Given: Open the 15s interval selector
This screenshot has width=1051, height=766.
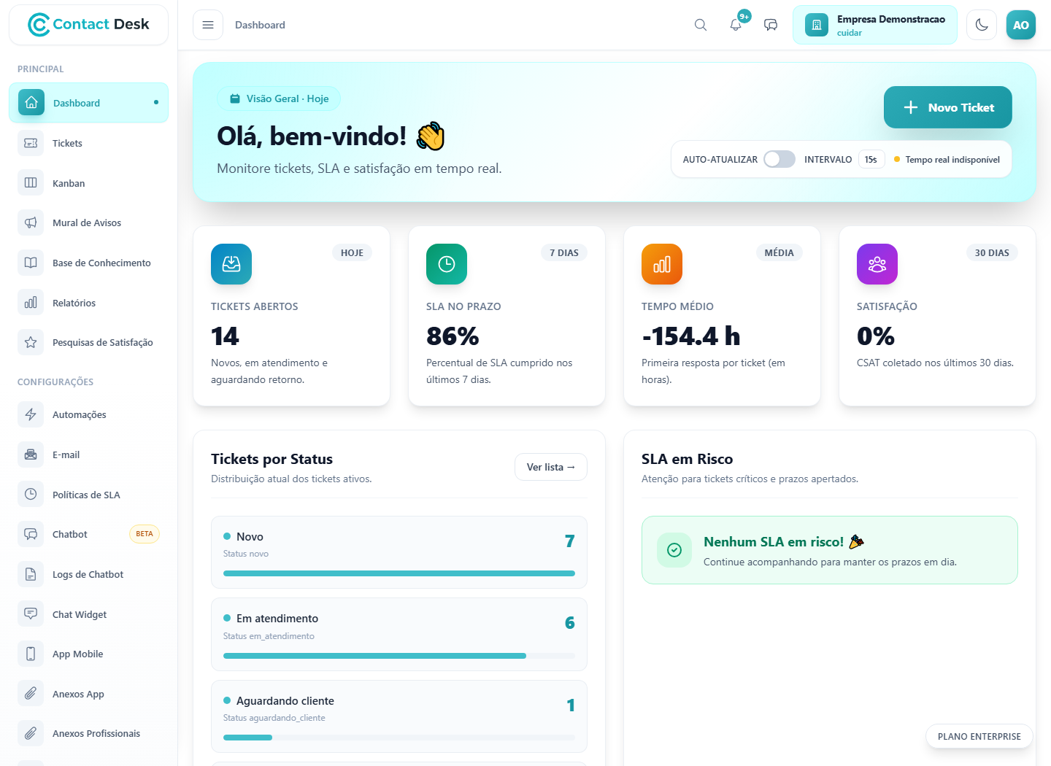Looking at the screenshot, I should pyautogui.click(x=871, y=159).
